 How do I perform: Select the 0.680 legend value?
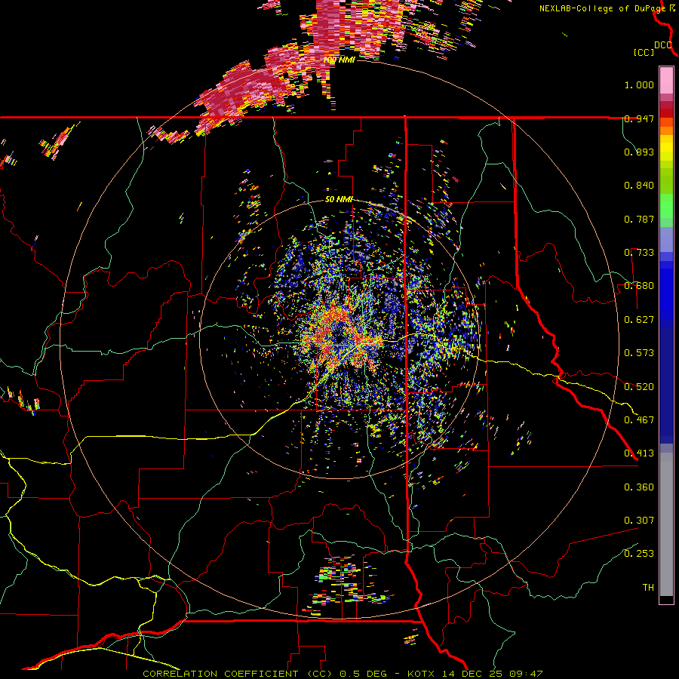tap(639, 286)
